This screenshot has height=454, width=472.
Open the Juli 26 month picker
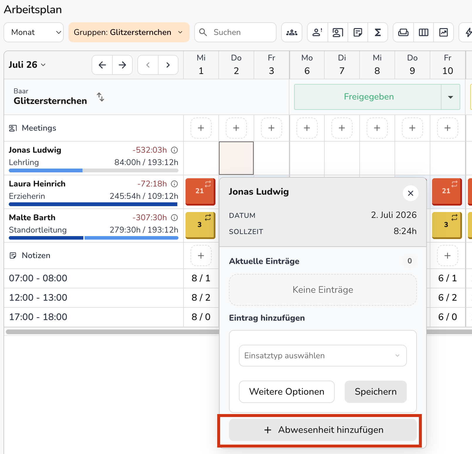(27, 65)
